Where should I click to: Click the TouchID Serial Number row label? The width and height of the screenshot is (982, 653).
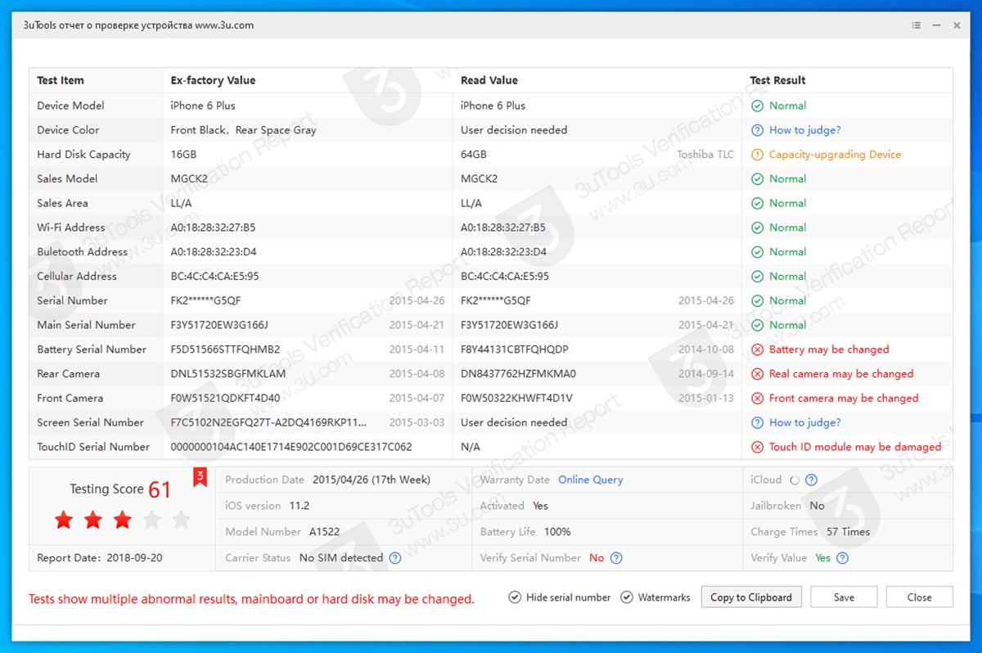[93, 447]
